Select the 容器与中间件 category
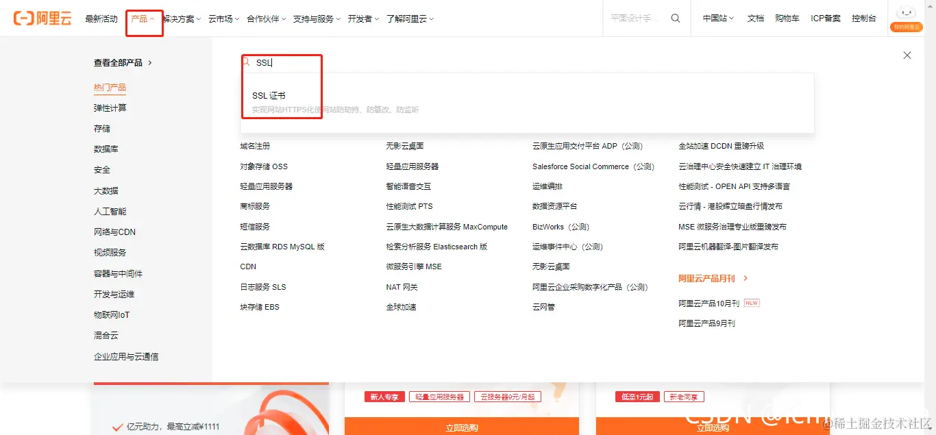This screenshot has width=936, height=435. tap(118, 274)
